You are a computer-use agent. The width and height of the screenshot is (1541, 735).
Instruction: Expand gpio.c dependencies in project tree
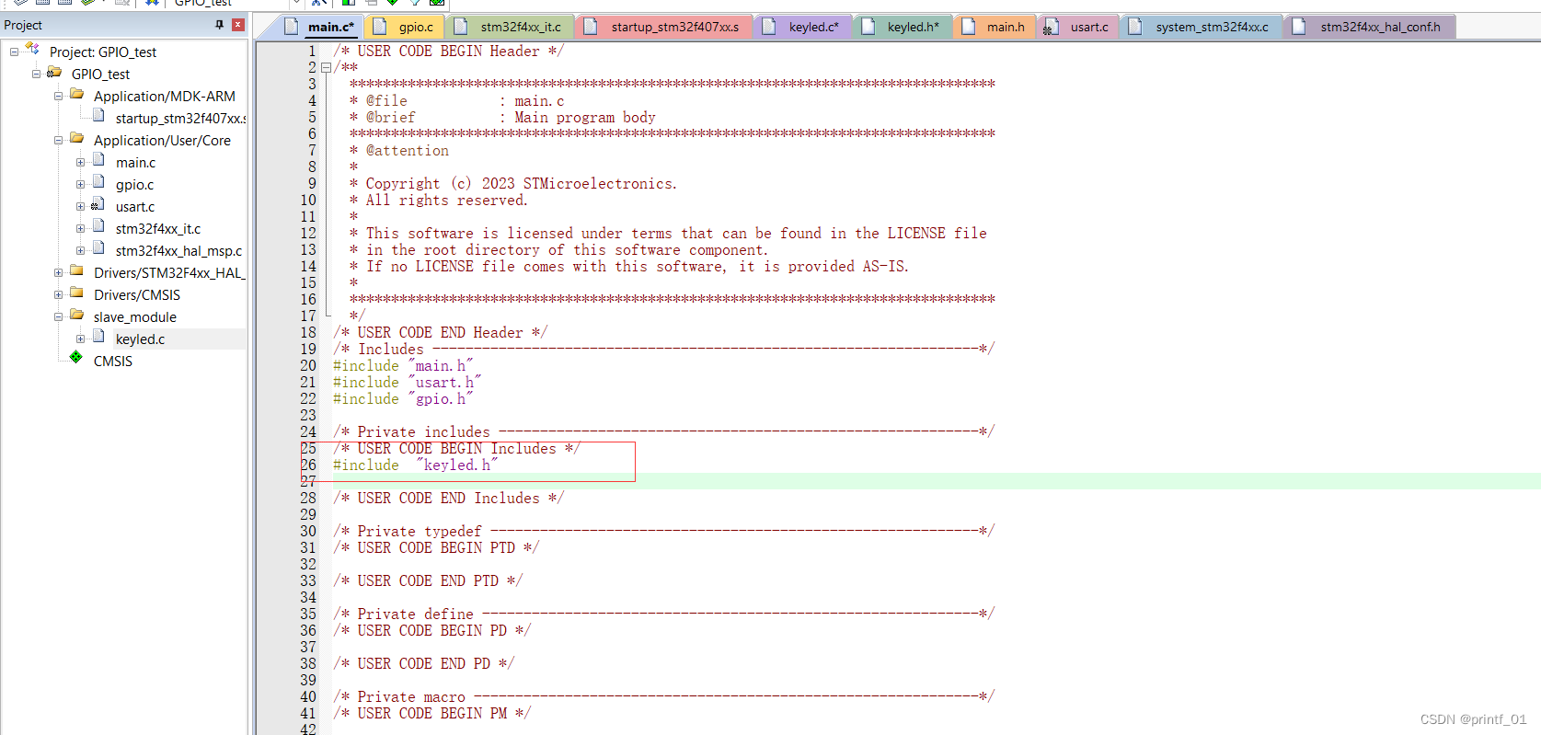(x=80, y=185)
